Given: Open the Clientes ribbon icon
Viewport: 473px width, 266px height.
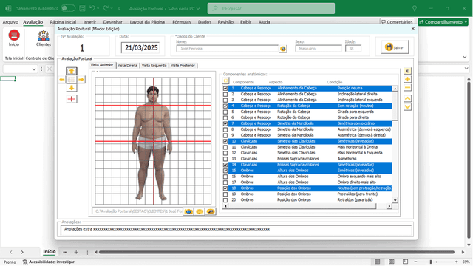Looking at the screenshot, I should [44, 35].
